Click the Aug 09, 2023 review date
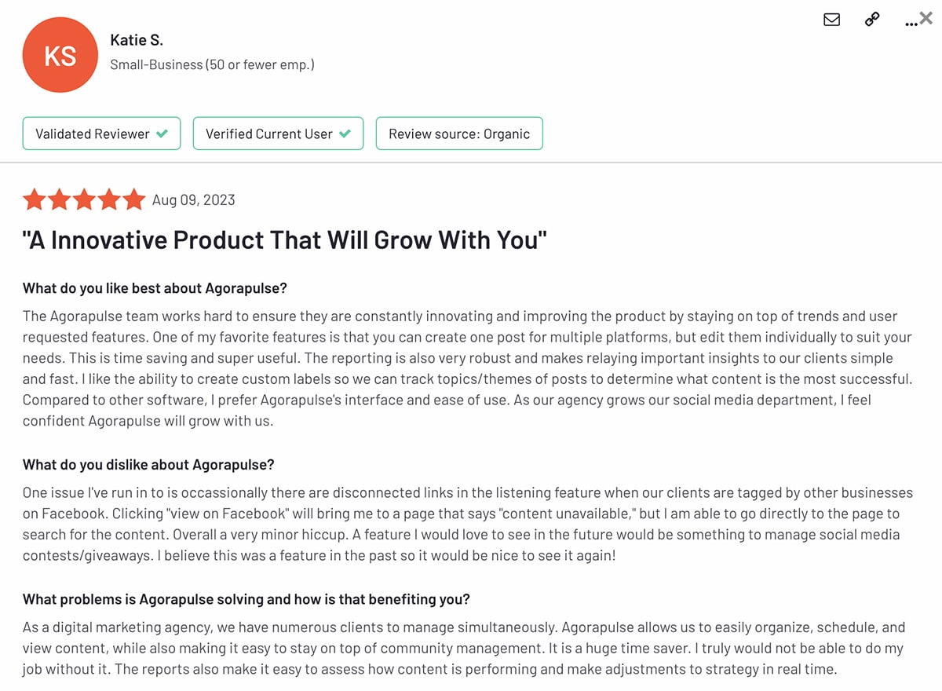942x691 pixels. 194,200
